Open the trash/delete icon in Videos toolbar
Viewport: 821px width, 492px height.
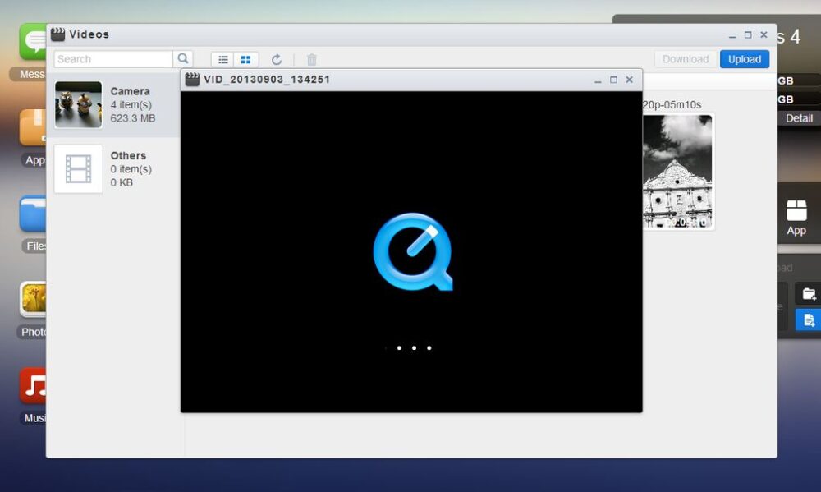click(x=311, y=58)
